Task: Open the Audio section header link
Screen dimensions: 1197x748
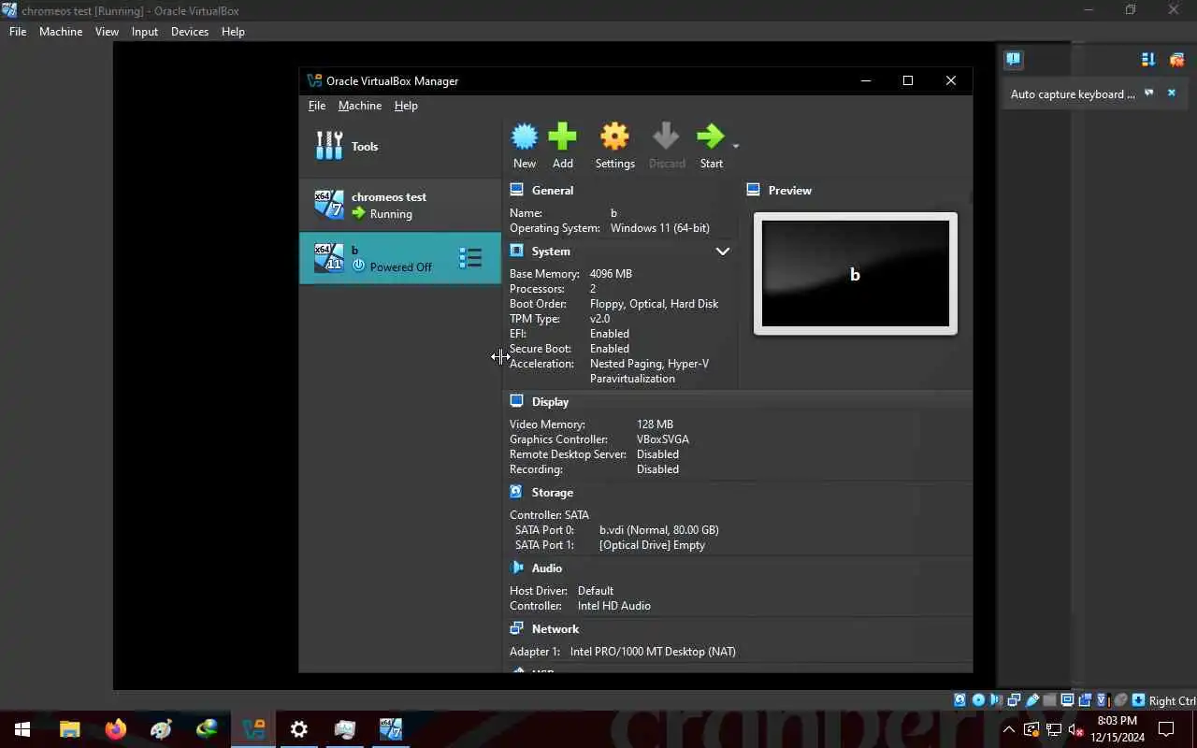Action: coord(547,568)
